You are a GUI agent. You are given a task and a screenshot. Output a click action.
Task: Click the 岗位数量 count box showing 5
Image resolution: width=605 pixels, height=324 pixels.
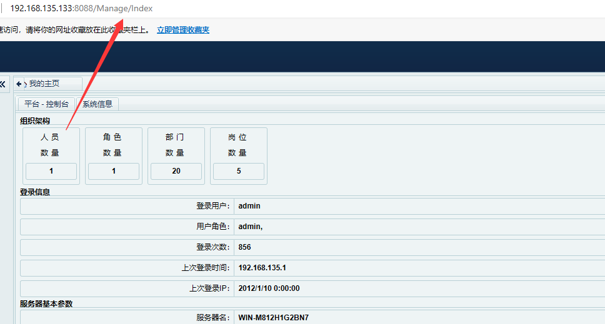tap(239, 171)
